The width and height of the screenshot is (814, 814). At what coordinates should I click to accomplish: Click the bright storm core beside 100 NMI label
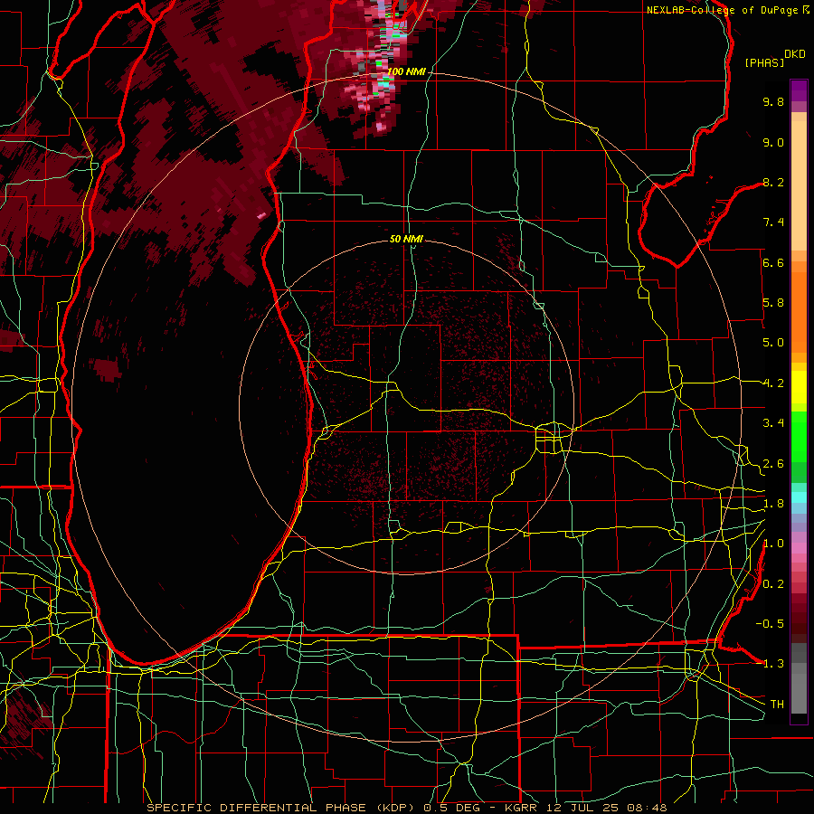click(x=383, y=83)
